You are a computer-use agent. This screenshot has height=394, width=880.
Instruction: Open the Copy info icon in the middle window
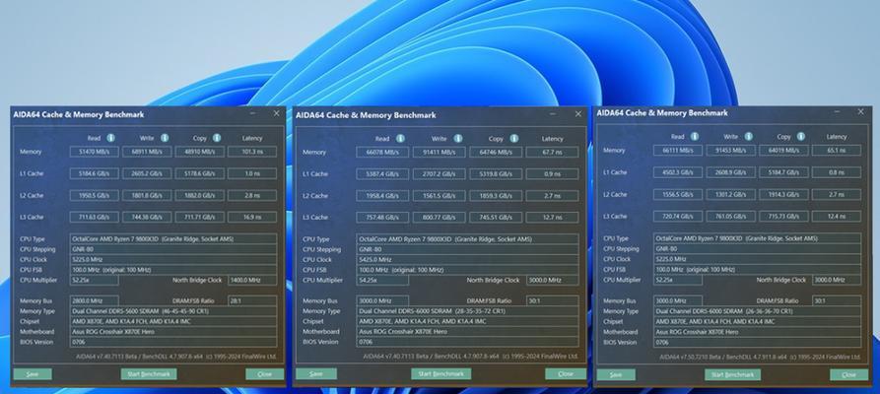pyautogui.click(x=514, y=138)
